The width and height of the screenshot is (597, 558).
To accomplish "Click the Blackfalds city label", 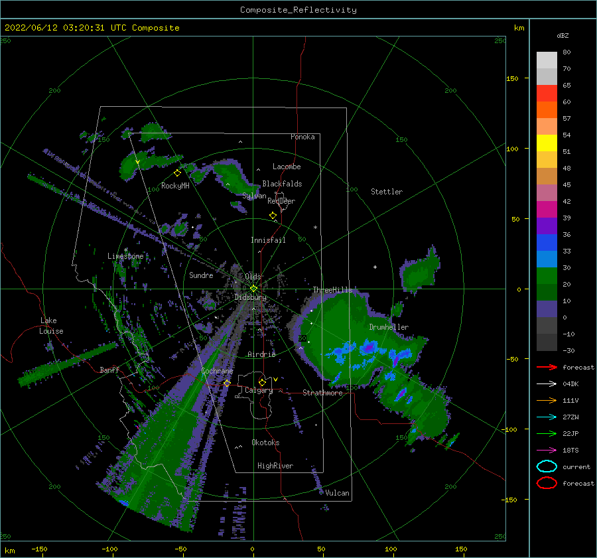I will (282, 184).
